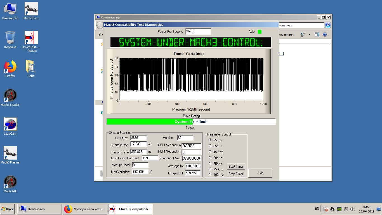The image size is (382, 215).
Task: Click the Stop Timer button
Action: pos(236,174)
